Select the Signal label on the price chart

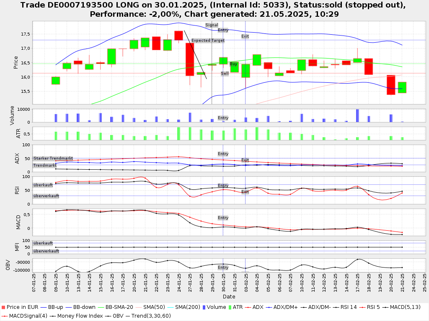point(212,25)
